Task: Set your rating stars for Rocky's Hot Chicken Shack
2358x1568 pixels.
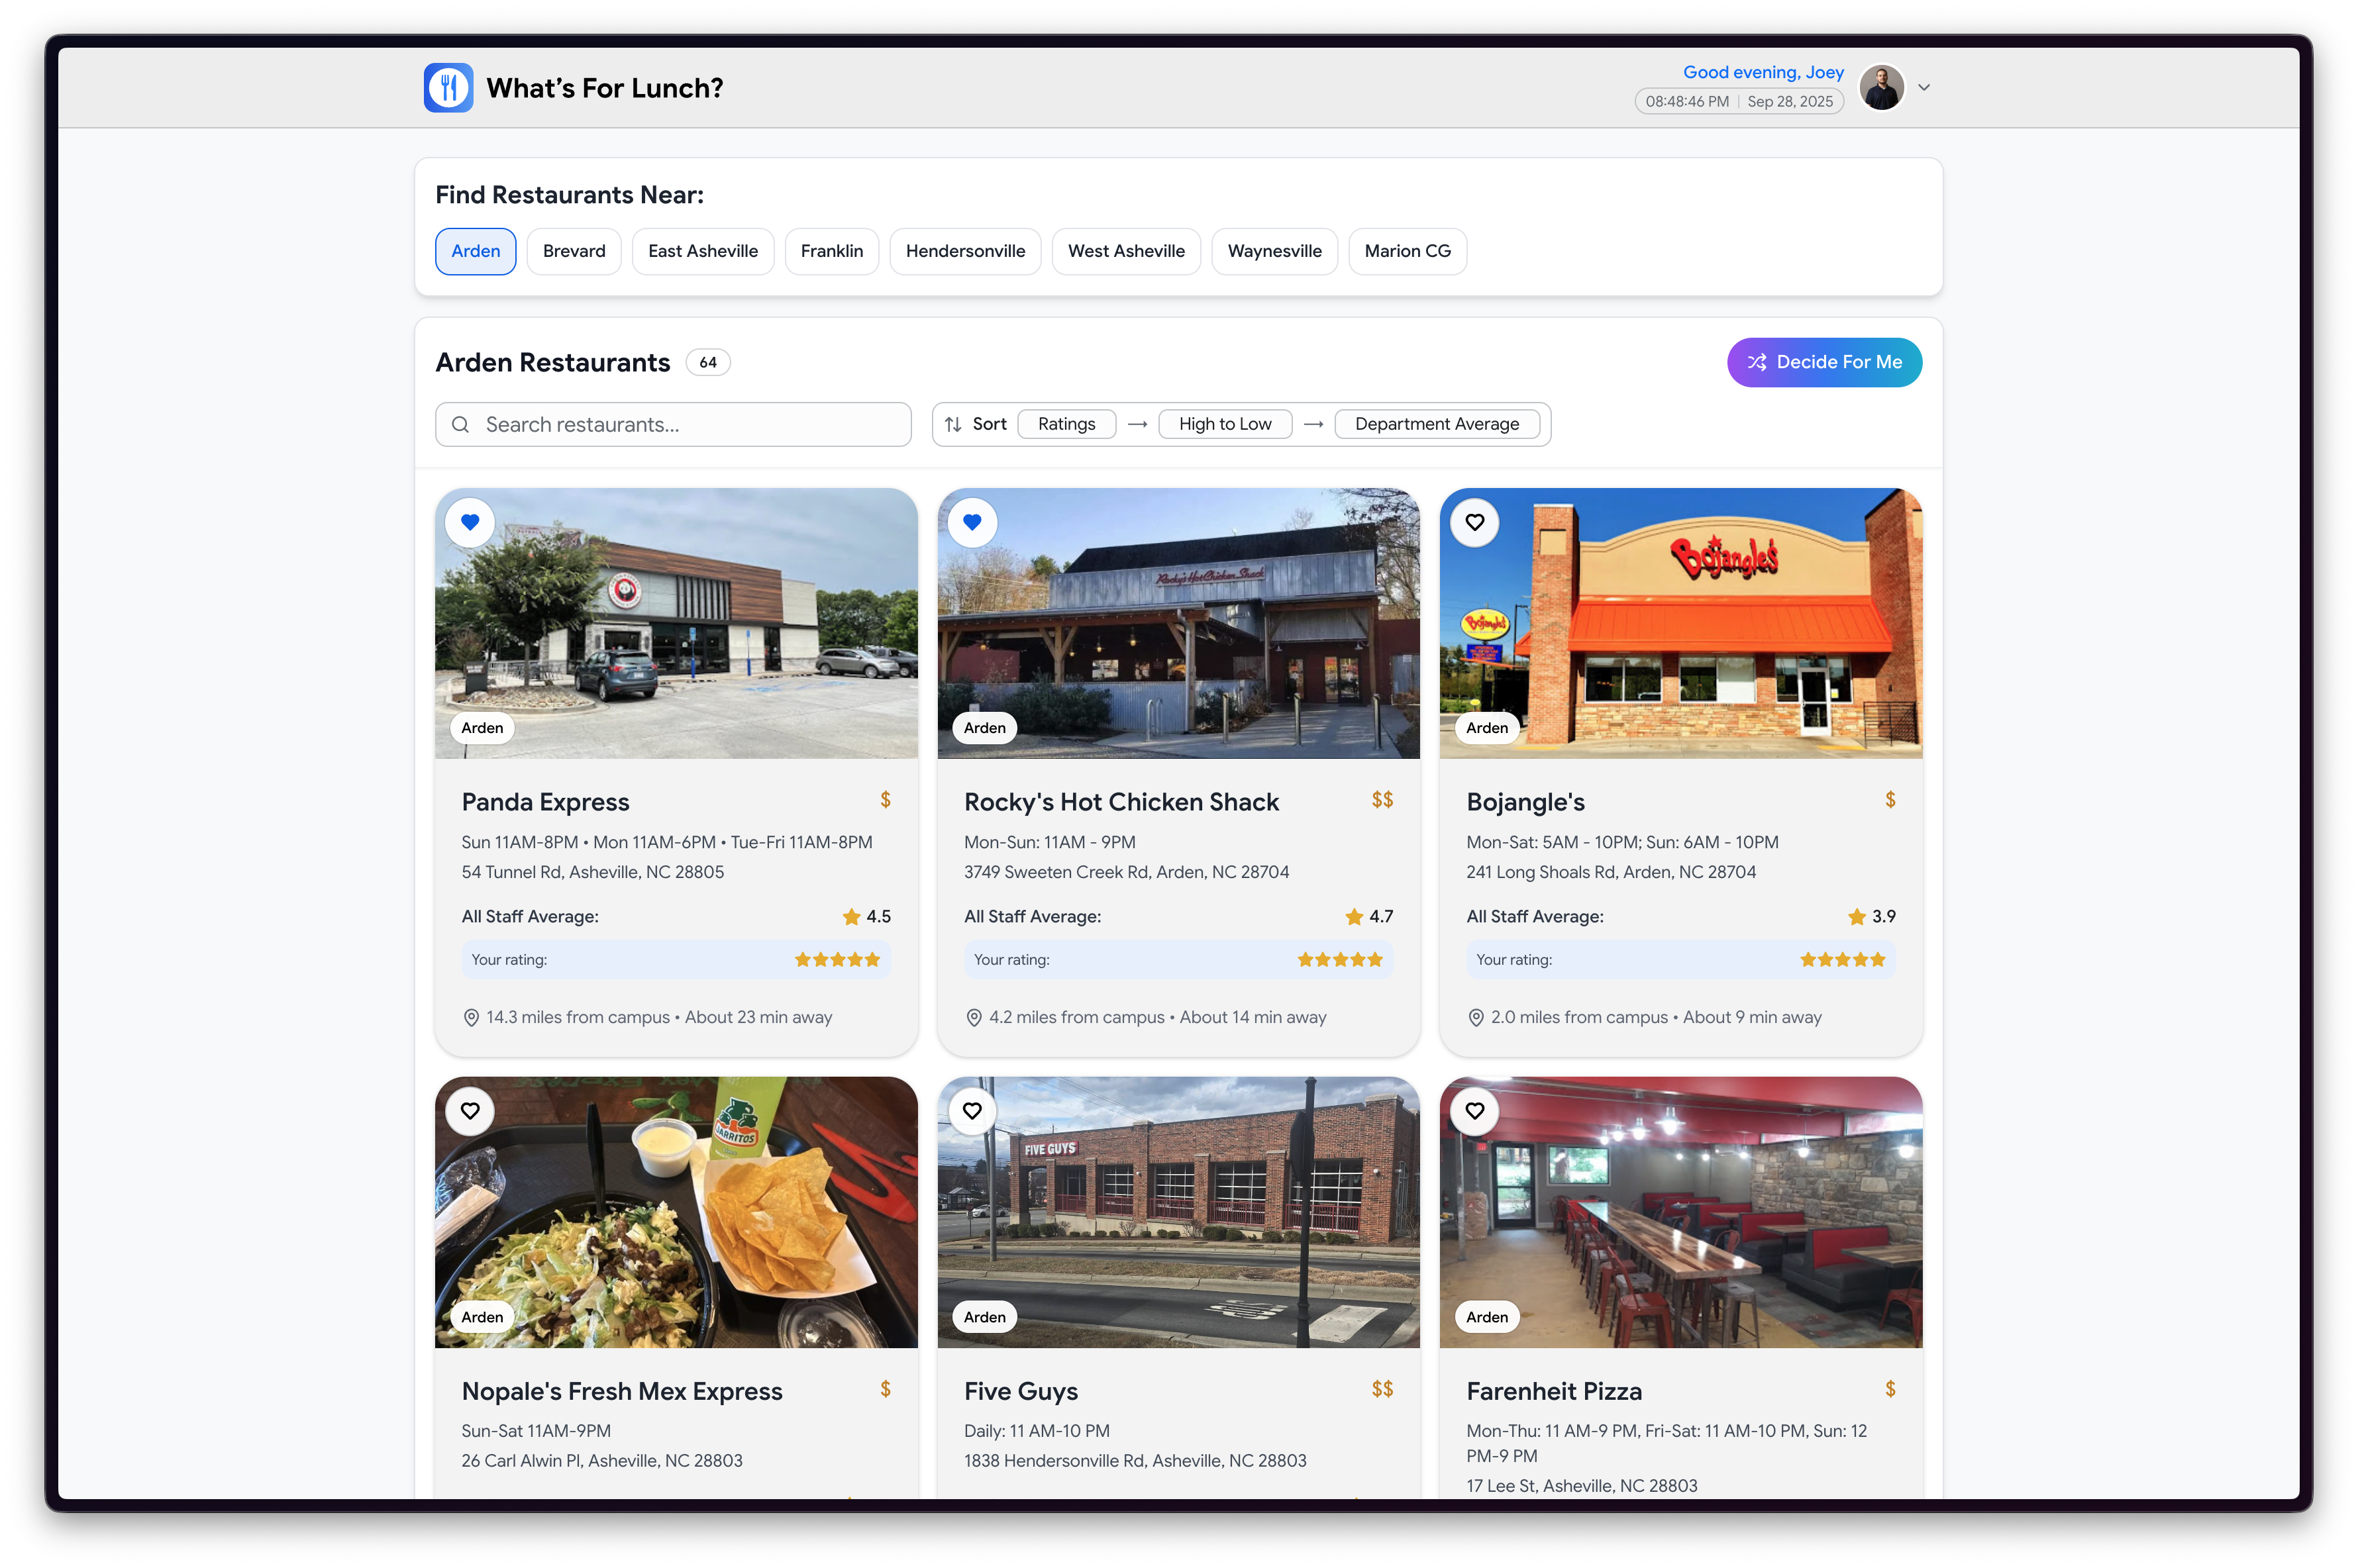Action: [x=1339, y=960]
